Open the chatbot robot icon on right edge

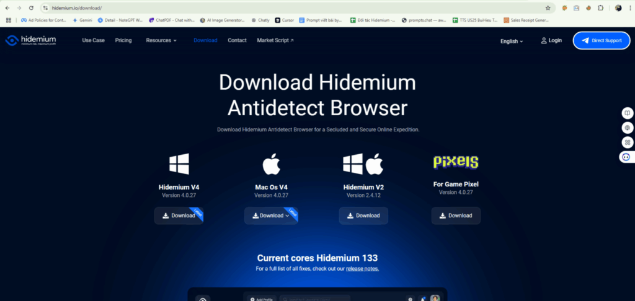[626, 157]
